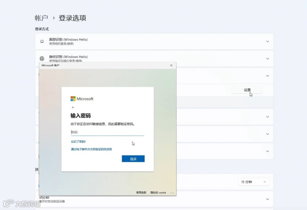The height and width of the screenshot is (210, 307).
Task: Click the 设置 button
Action: coord(247,90)
